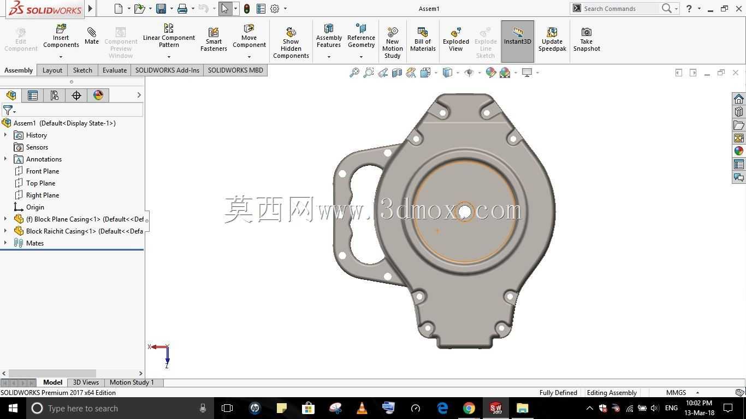
Task: Click the Section View icon
Action: [x=397, y=73]
